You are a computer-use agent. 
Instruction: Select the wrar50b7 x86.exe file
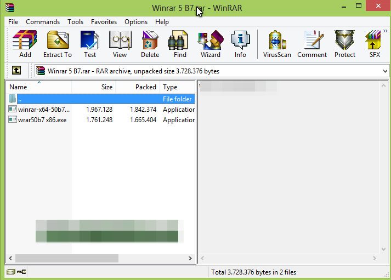(x=101, y=120)
